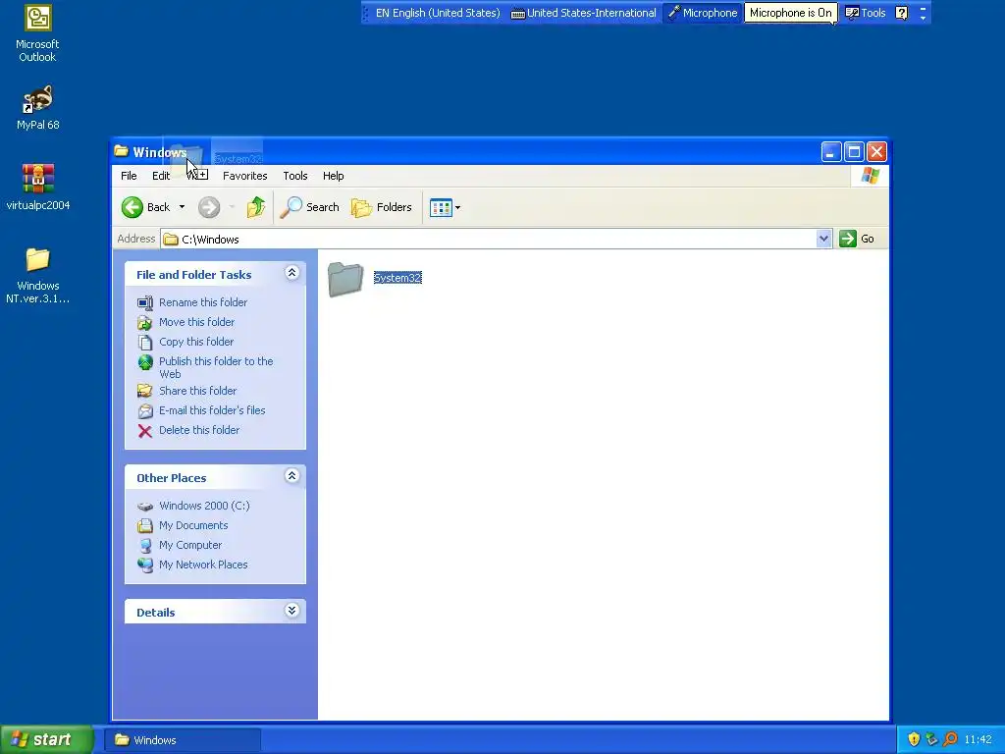Toggle the Folders tree pane

click(x=382, y=207)
